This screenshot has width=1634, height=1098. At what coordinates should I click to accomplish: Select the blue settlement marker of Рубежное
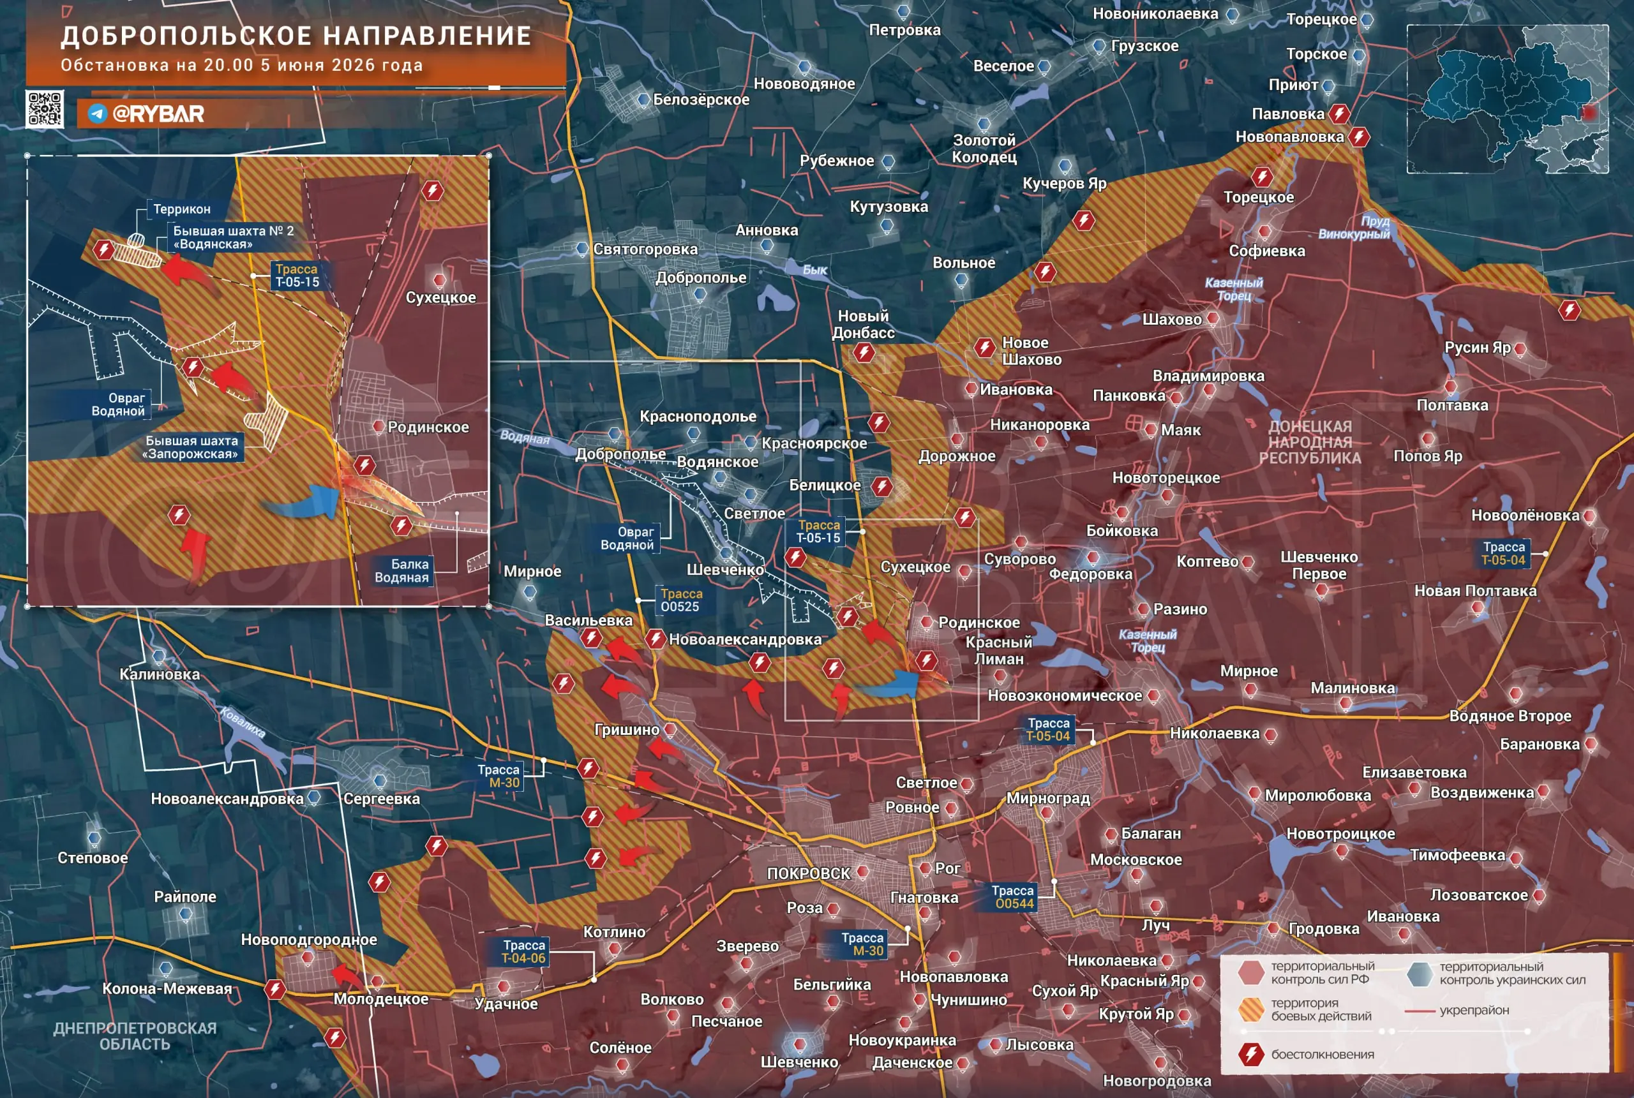point(888,161)
